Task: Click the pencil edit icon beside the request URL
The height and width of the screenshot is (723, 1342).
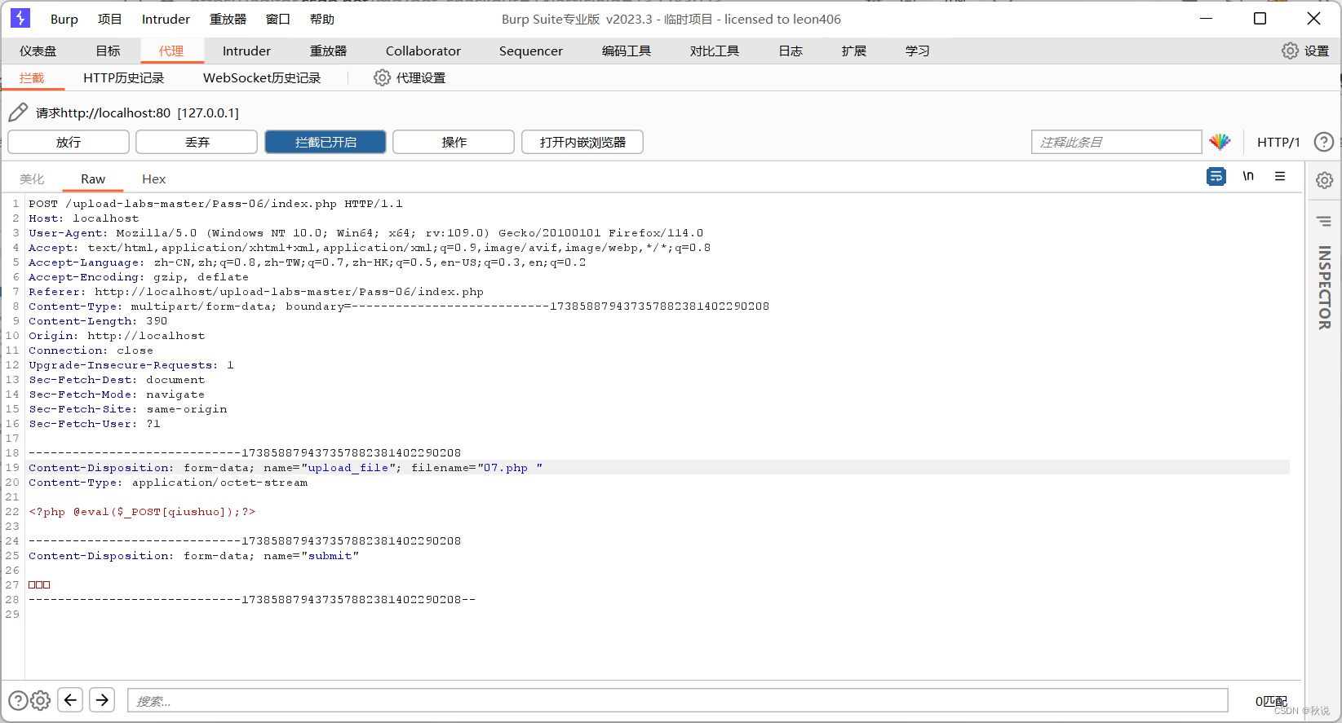Action: click(18, 112)
